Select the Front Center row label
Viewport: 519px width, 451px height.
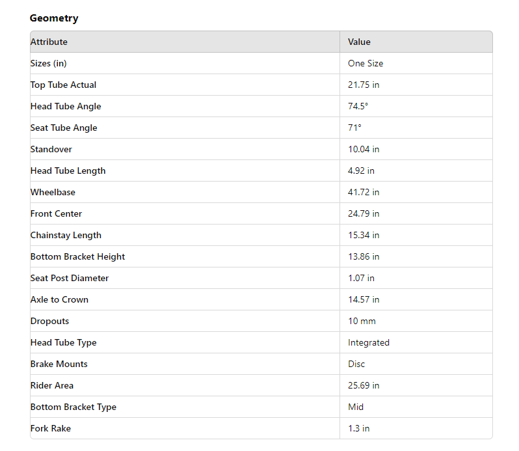[56, 213]
